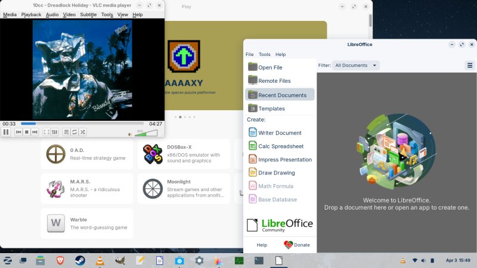This screenshot has height=268, width=477.
Task: Mute audio via VLC speaker icon
Action: point(130,135)
